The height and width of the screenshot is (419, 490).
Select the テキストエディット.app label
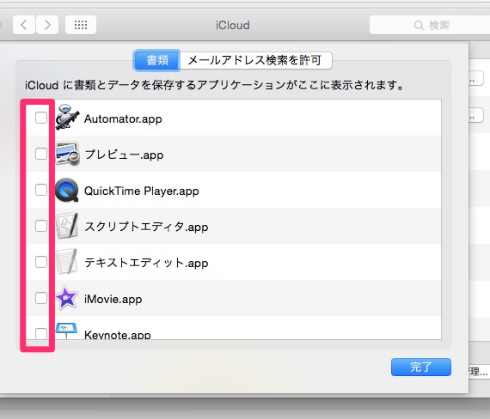coord(146,263)
